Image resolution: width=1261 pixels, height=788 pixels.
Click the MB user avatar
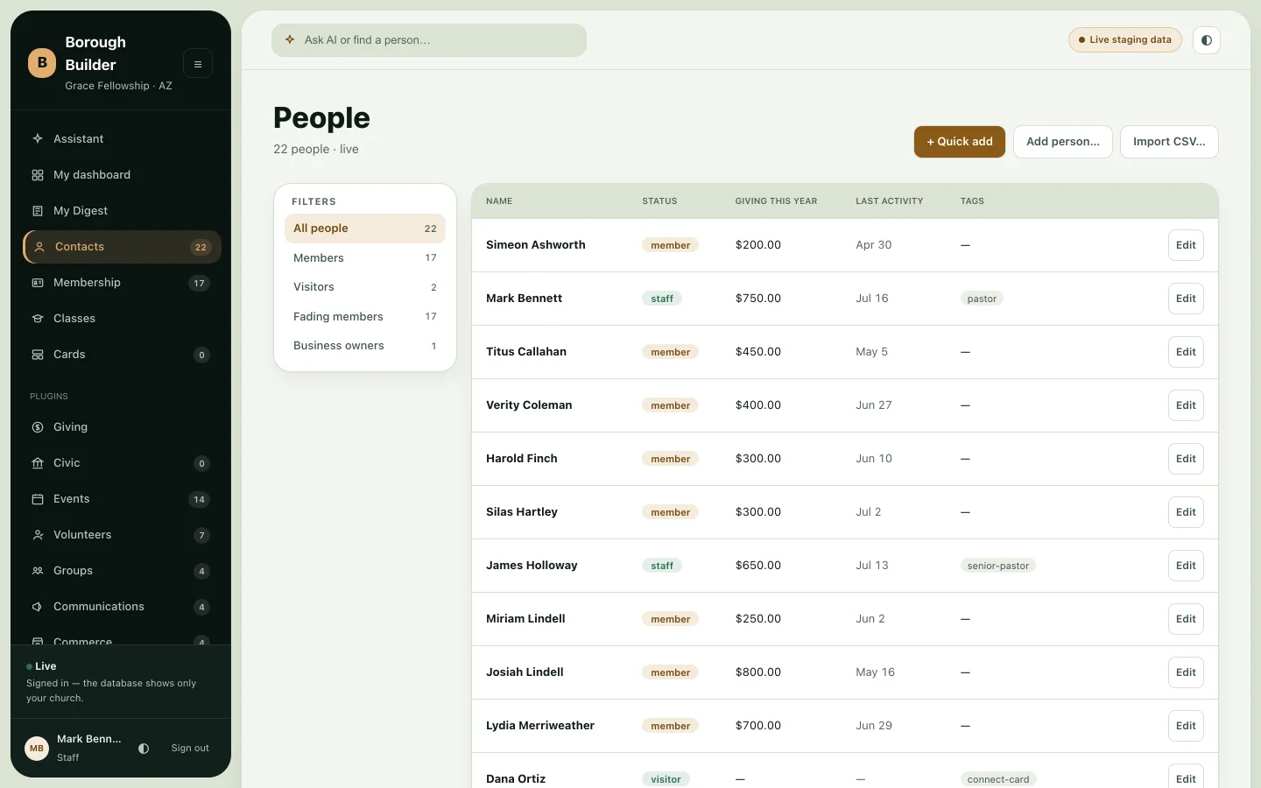37,749
